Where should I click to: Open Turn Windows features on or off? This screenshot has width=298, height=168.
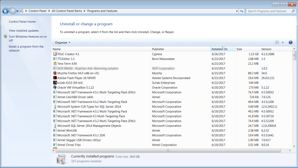pos(28,39)
